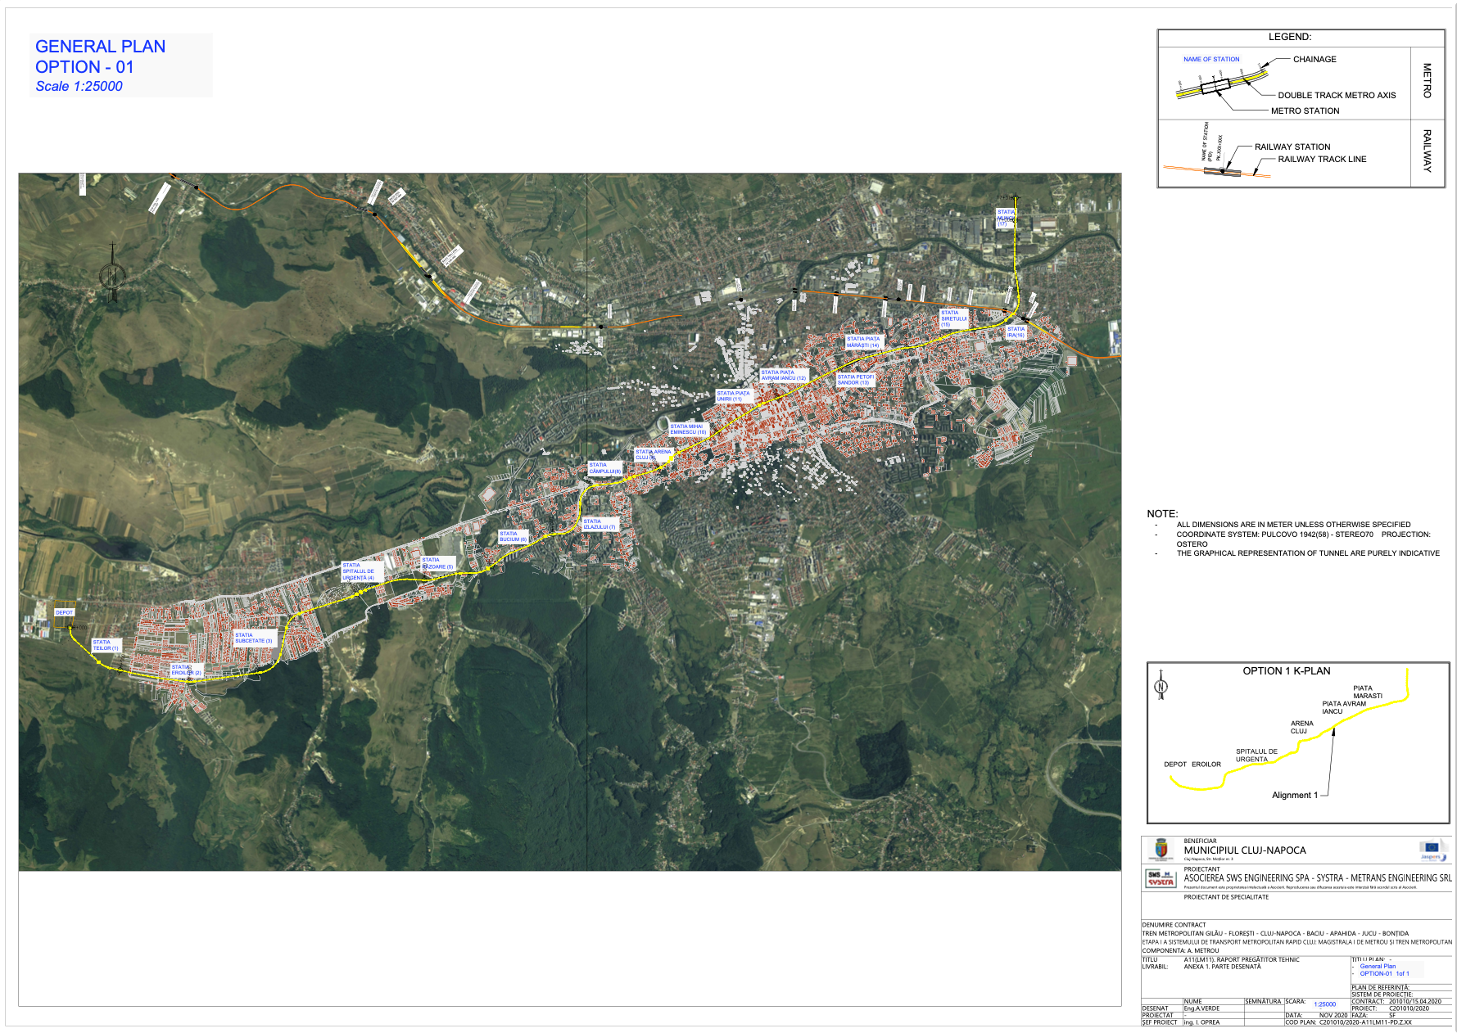Click the orange DEPOT box on map
Image resolution: width=1457 pixels, height=1033 pixels.
point(64,613)
